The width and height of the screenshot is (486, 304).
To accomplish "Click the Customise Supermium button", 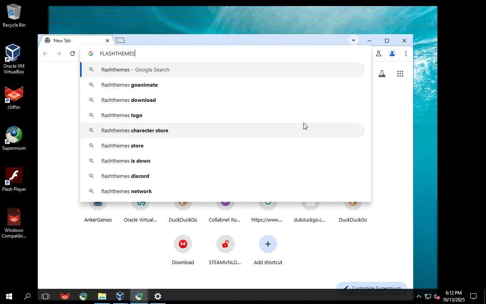I will (x=372, y=288).
